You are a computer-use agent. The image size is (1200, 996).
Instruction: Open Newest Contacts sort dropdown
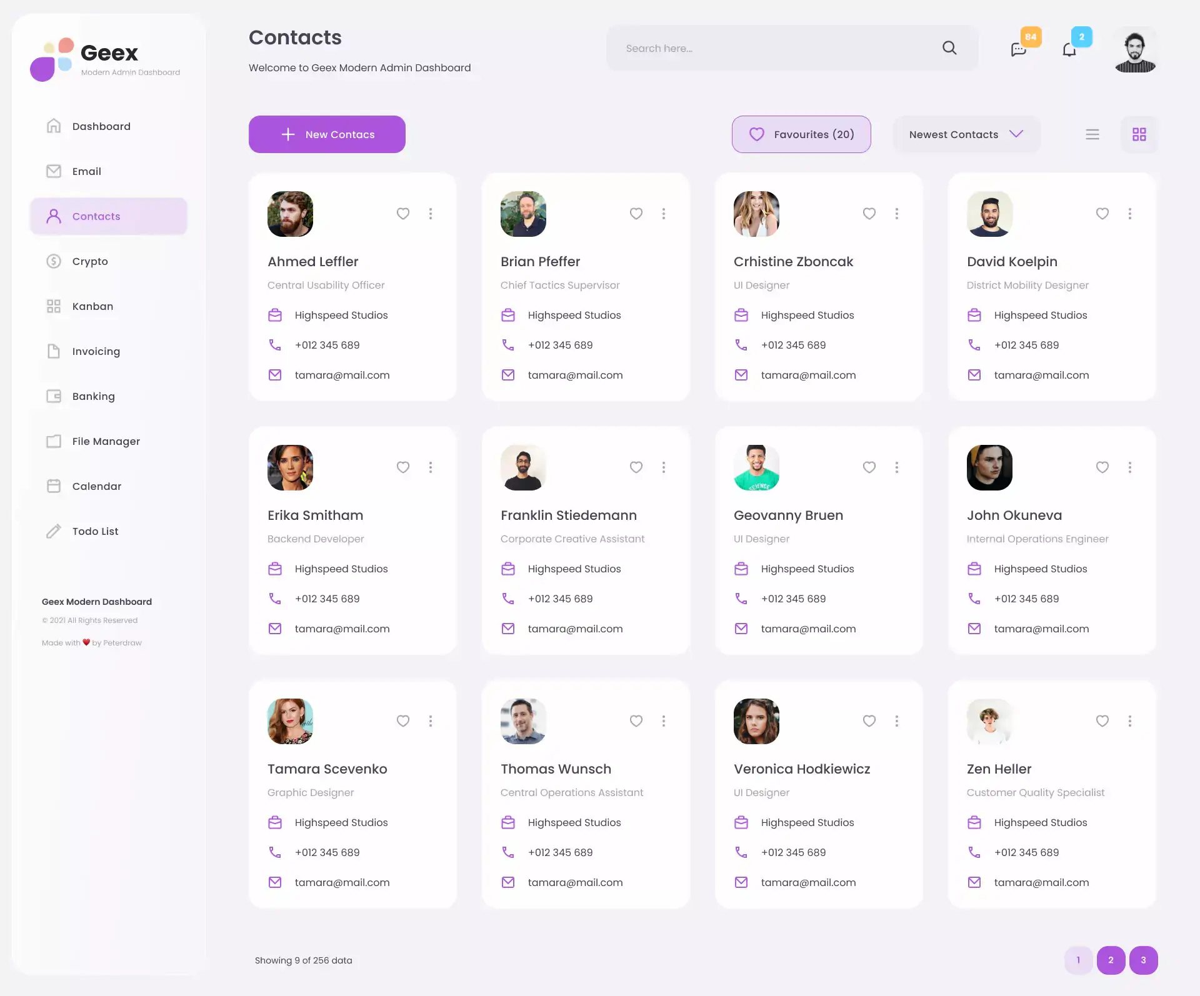tap(966, 134)
